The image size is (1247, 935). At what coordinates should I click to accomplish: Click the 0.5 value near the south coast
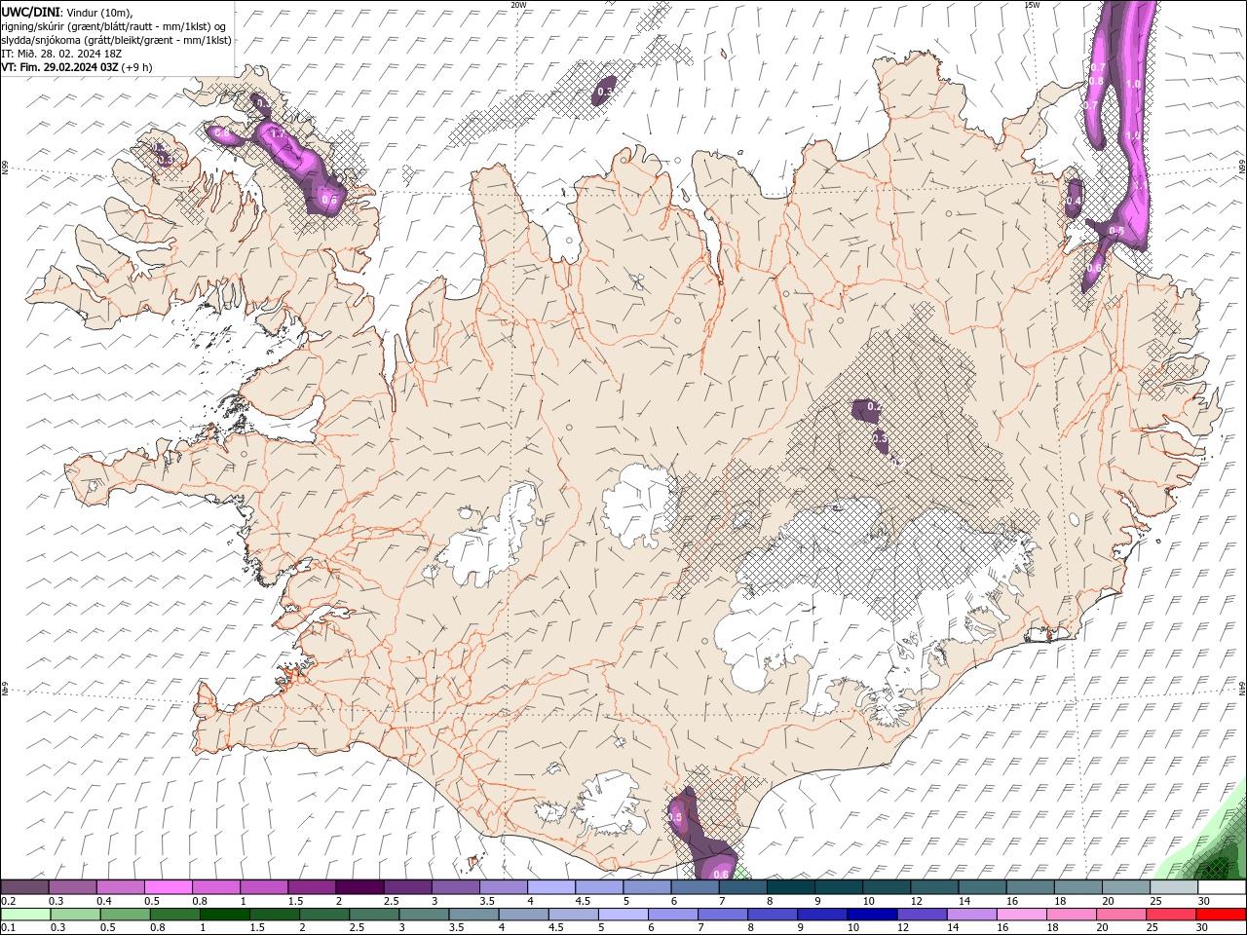675,818
